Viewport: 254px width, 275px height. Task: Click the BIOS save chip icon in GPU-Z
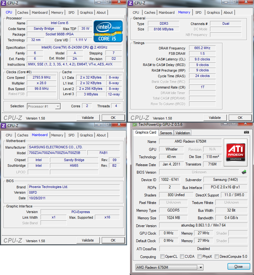coord(244,172)
